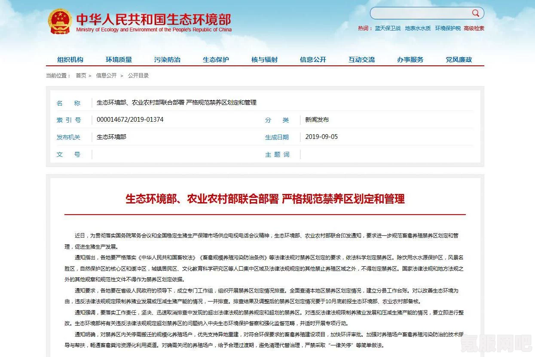Click paragraph beginning 近日，为贯彻落实国务院
This screenshot has width=535, height=357.
262,241
